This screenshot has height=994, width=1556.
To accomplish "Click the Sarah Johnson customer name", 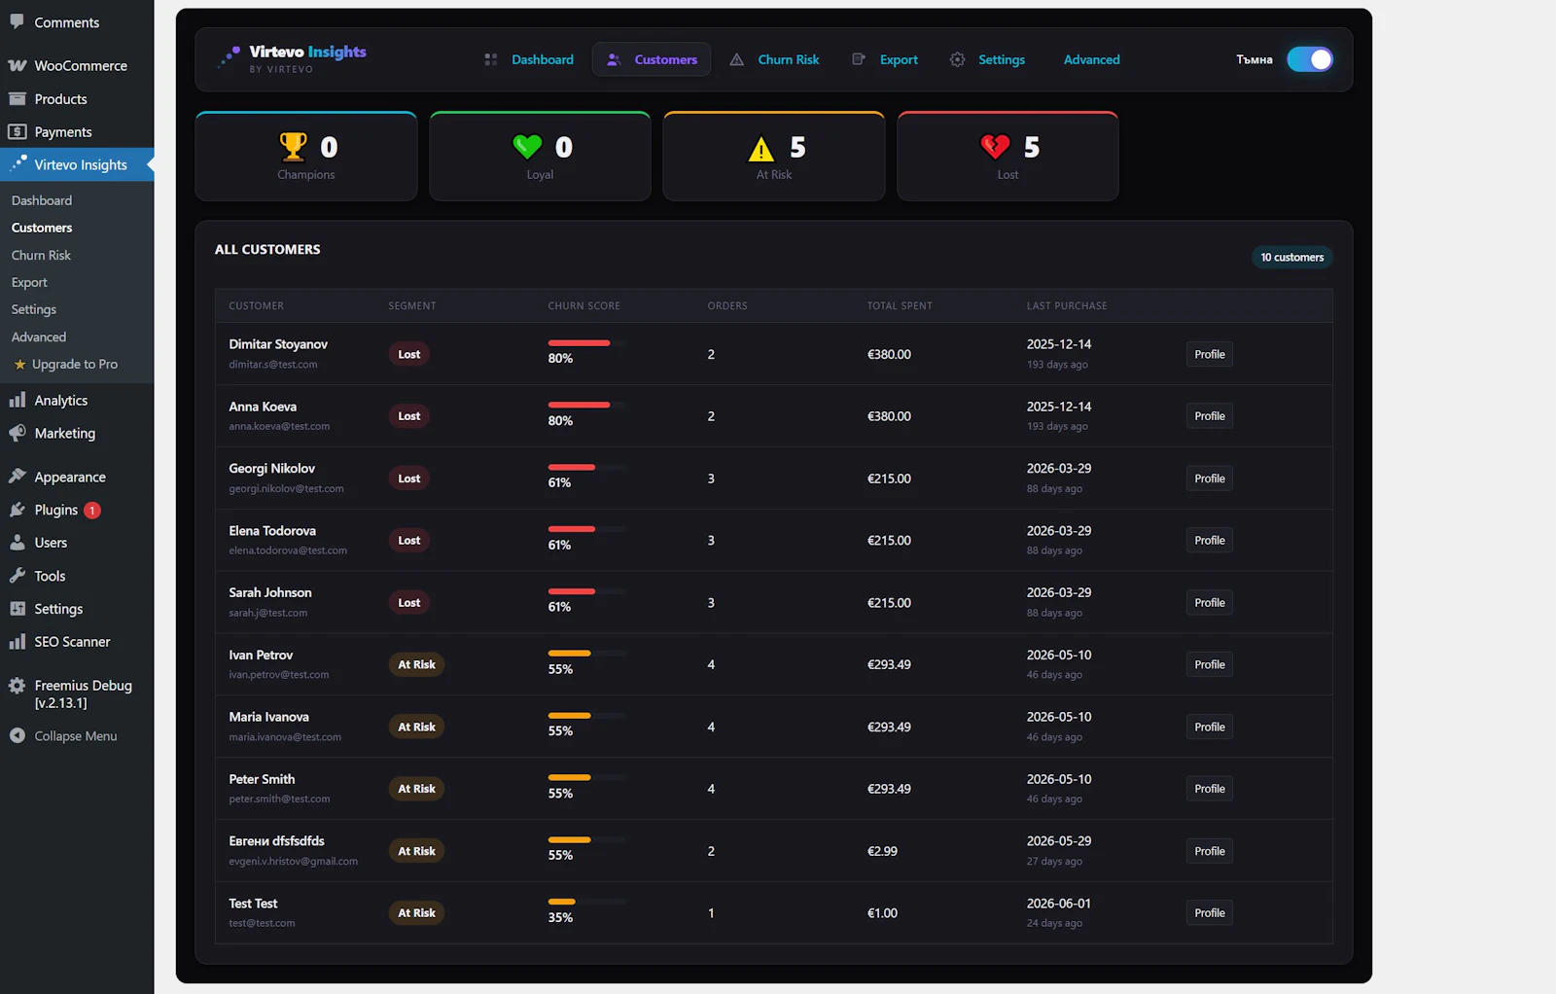I will pos(270,592).
